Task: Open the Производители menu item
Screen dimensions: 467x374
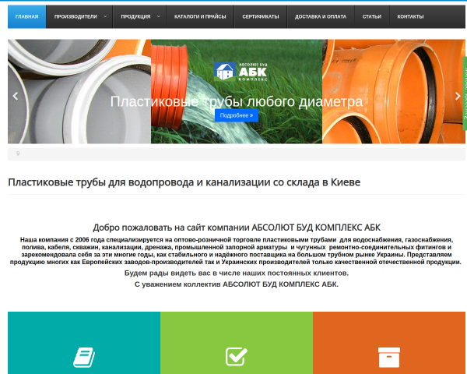Action: (x=75, y=16)
